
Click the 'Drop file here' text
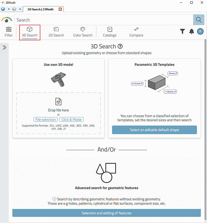tap(59, 110)
